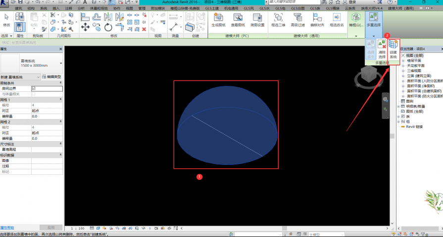Open Type Properties icon above Properties button
Image resolution: width=443 pixels, height=237 pixels.
coord(19,17)
